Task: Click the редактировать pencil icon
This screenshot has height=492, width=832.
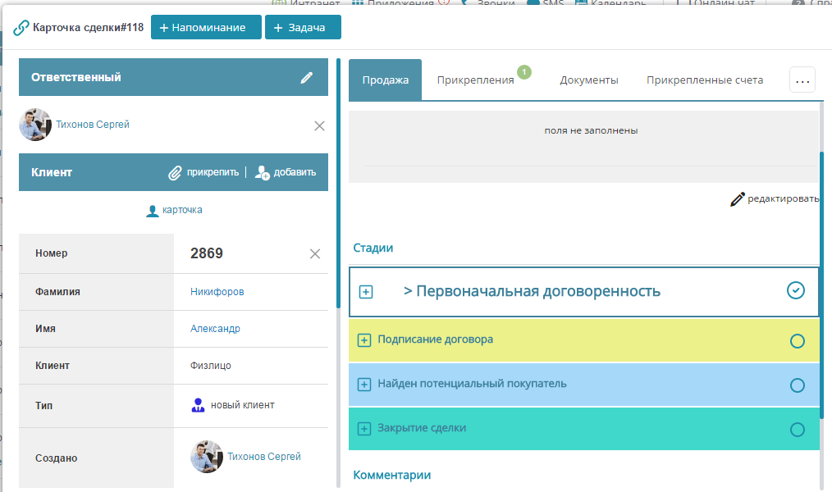Action: pos(738,198)
